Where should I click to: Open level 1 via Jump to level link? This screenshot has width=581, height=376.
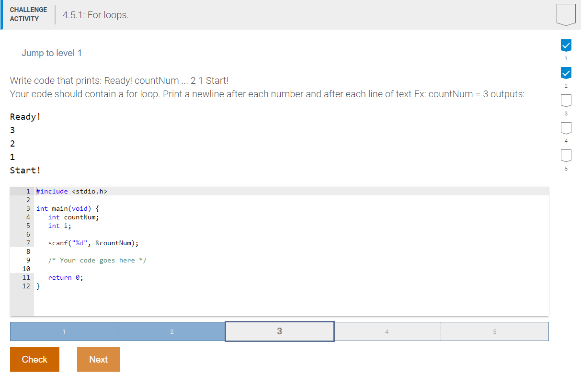pyautogui.click(x=52, y=53)
